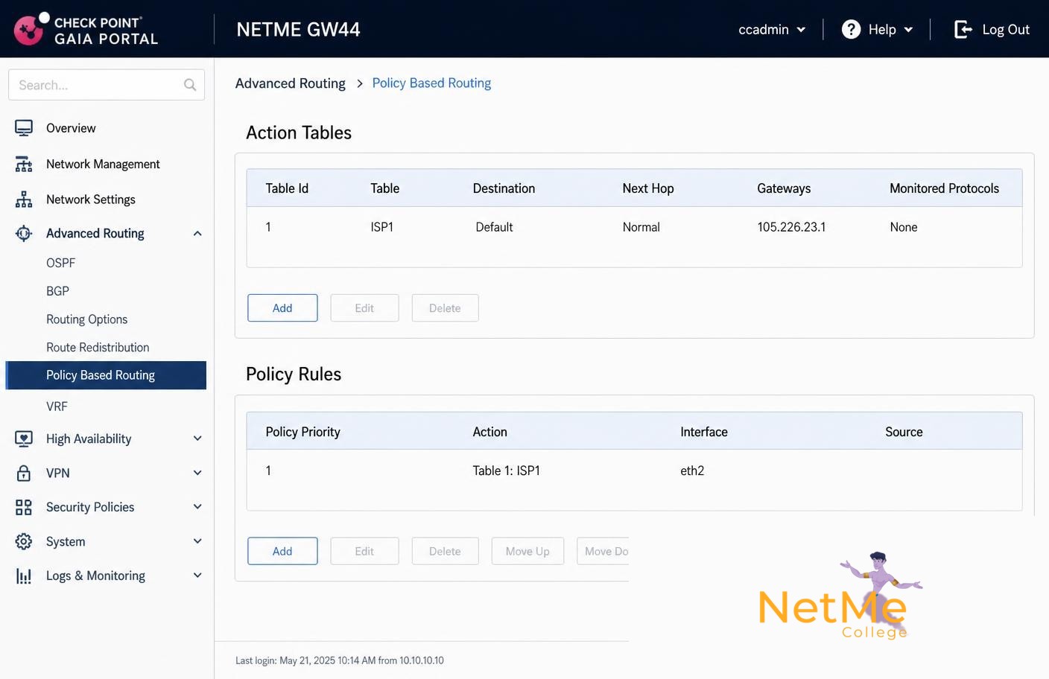
Task: Click the Advanced Routing crosshair icon
Action: pos(24,233)
